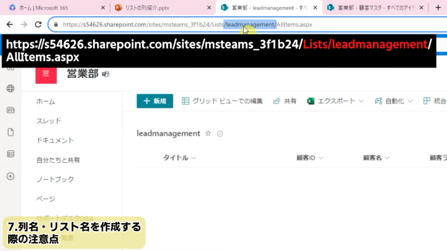Open a new browser tab
This screenshot has width=447, height=251.
(x=438, y=7)
